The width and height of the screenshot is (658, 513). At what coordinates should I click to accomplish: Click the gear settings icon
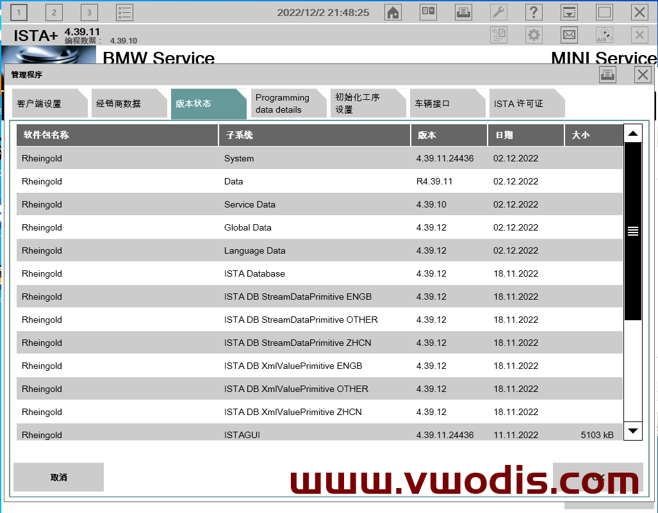(534, 35)
